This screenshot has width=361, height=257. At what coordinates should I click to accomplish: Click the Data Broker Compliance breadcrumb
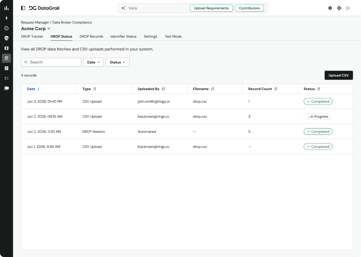pos(72,22)
